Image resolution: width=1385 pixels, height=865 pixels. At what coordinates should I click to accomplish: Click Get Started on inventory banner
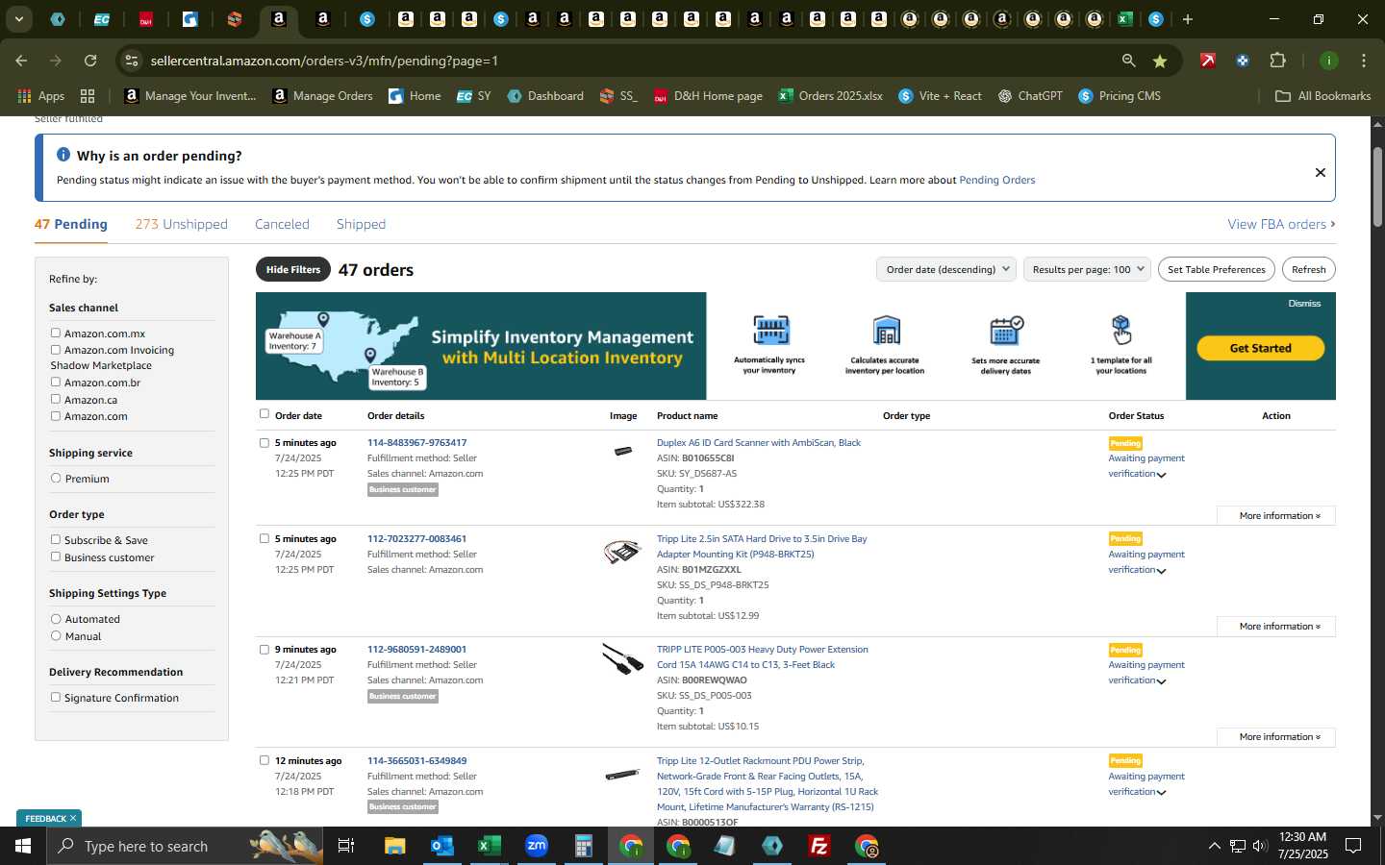point(1260,348)
